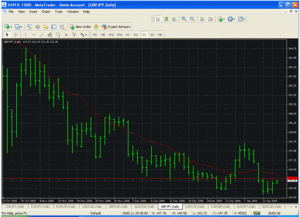The height and width of the screenshot is (217, 300).
Task: Toggle chart Auto Scroll
Action: point(202,19)
